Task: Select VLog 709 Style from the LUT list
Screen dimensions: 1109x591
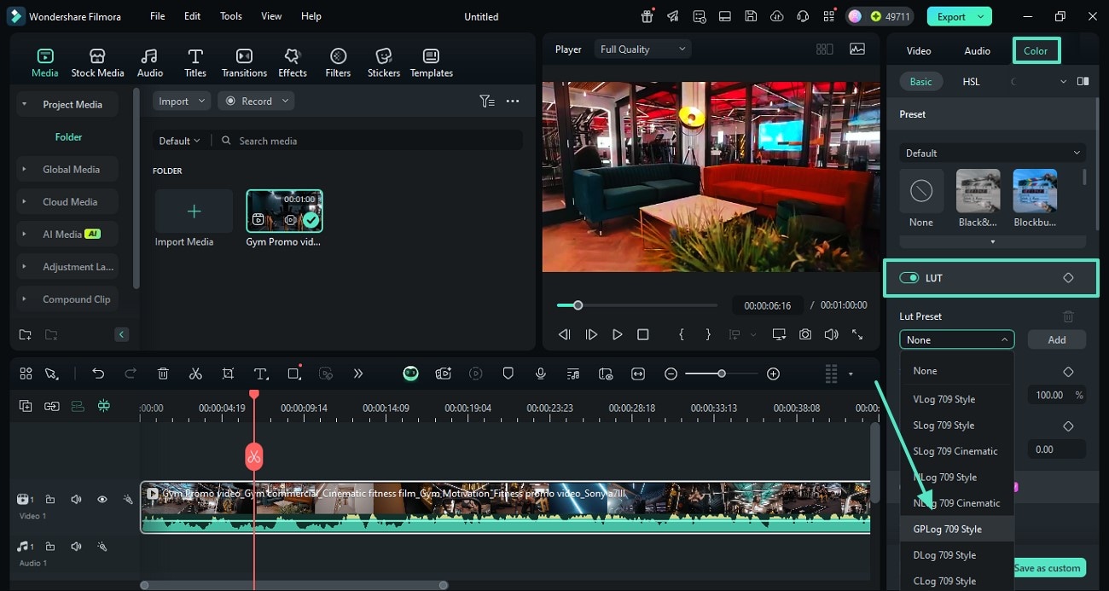Action: pos(956,399)
